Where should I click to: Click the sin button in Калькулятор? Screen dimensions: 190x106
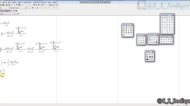pyautogui.click(x=162, y=18)
